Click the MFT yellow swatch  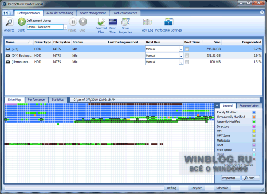254,131
